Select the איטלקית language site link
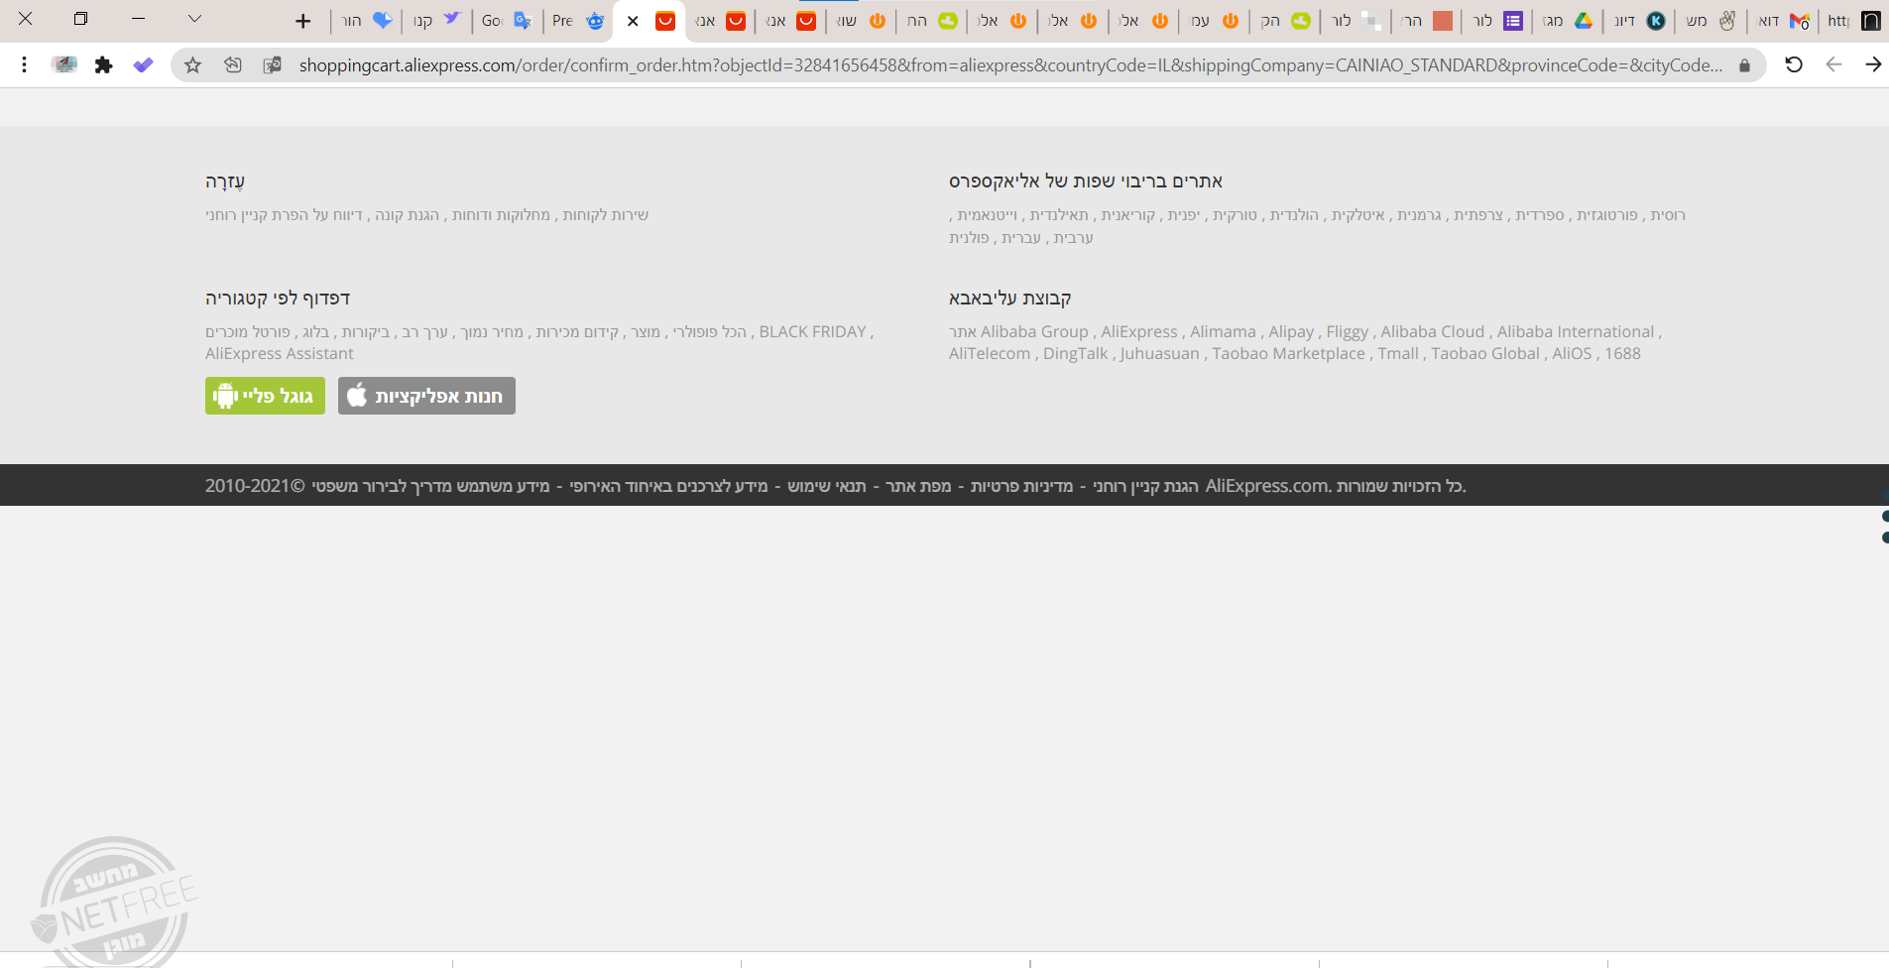Screen dimensions: 1889x968 click(1358, 215)
